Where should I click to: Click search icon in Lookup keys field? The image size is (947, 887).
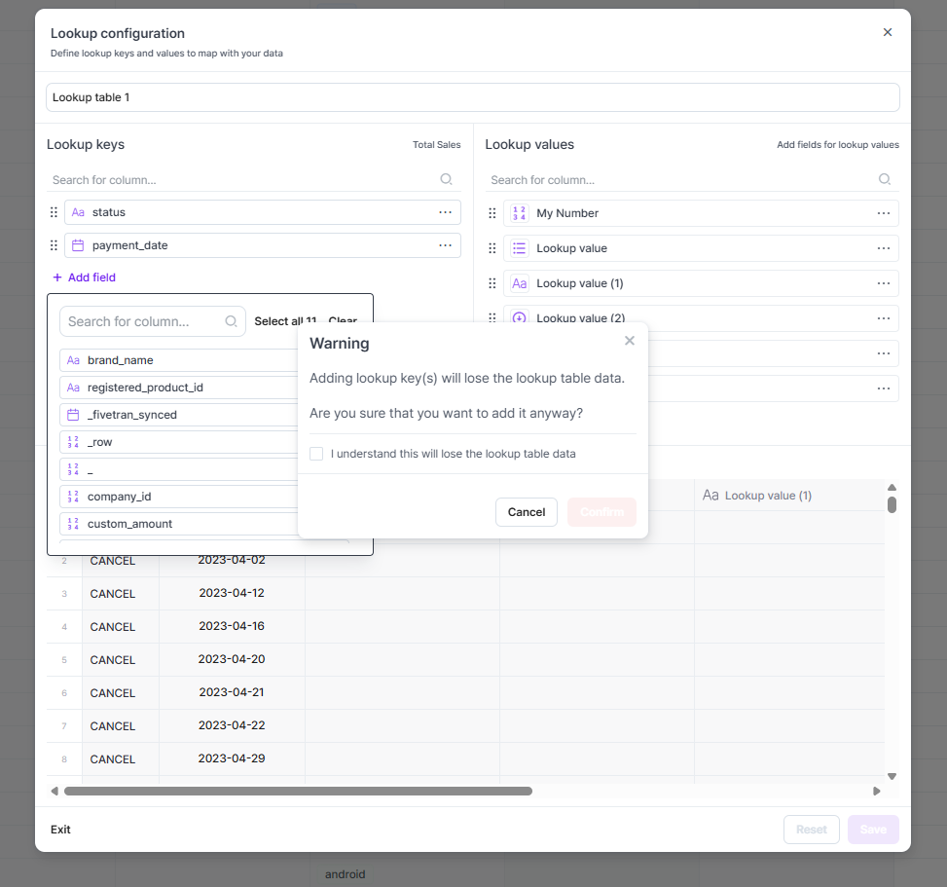click(446, 179)
